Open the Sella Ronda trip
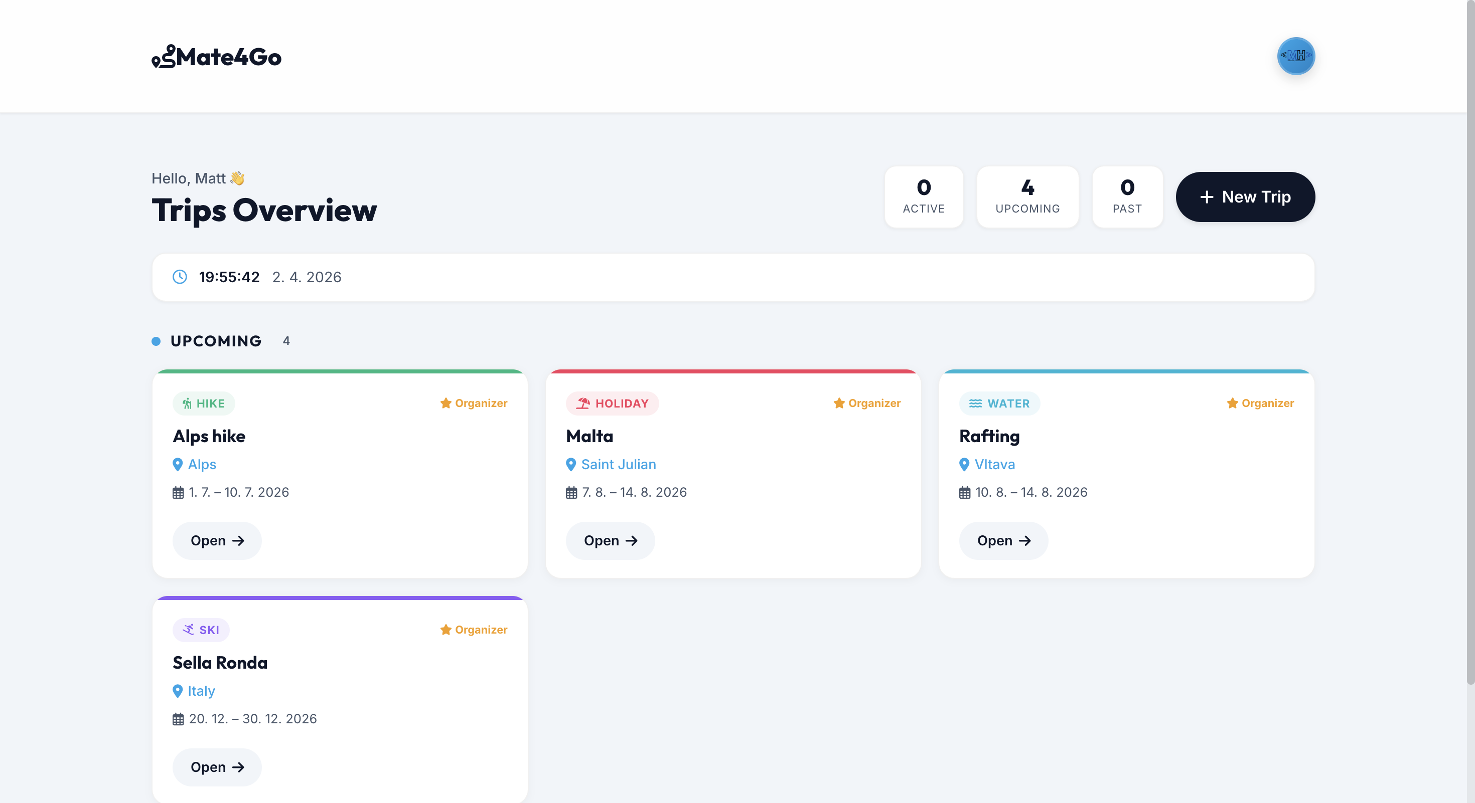Viewport: 1475px width, 803px height. point(217,767)
